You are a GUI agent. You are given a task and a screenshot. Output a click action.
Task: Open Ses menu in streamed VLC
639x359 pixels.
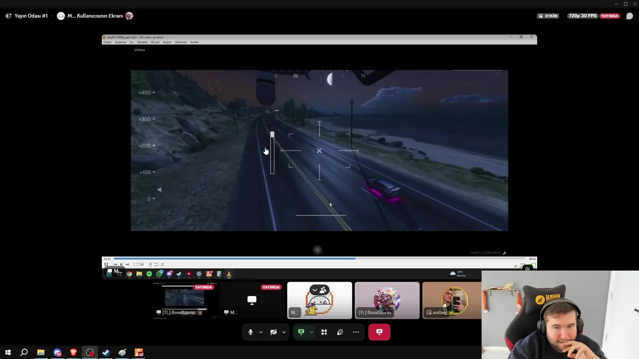point(132,42)
